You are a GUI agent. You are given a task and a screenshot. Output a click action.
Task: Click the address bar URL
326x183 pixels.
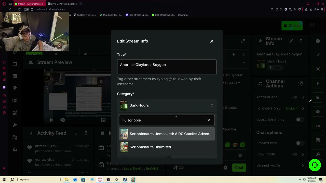tap(50, 9)
